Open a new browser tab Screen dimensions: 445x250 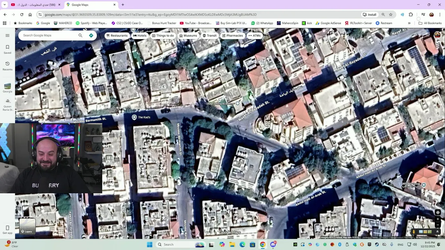click(x=123, y=5)
